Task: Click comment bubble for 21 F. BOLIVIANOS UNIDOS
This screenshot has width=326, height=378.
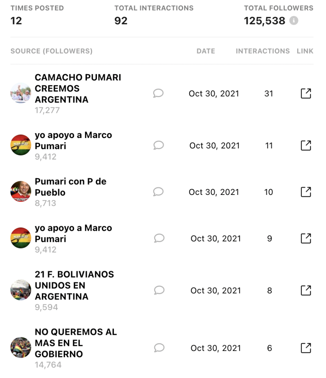Action: 159,290
